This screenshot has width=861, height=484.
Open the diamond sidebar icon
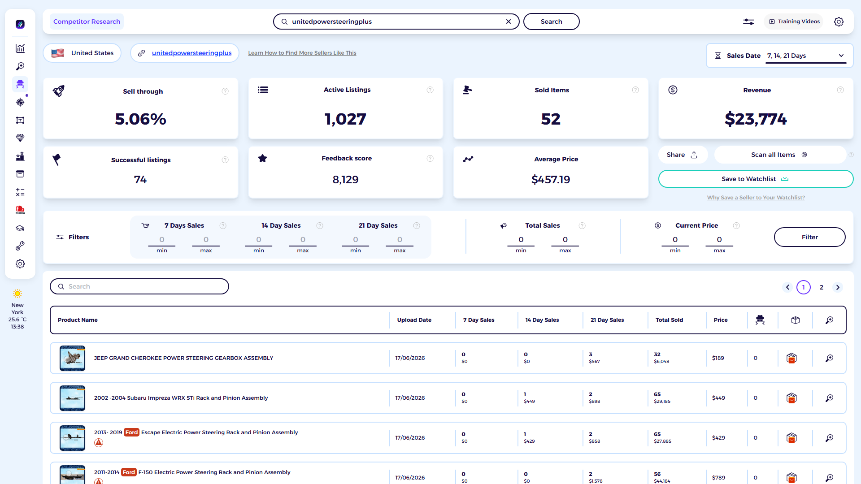point(20,138)
